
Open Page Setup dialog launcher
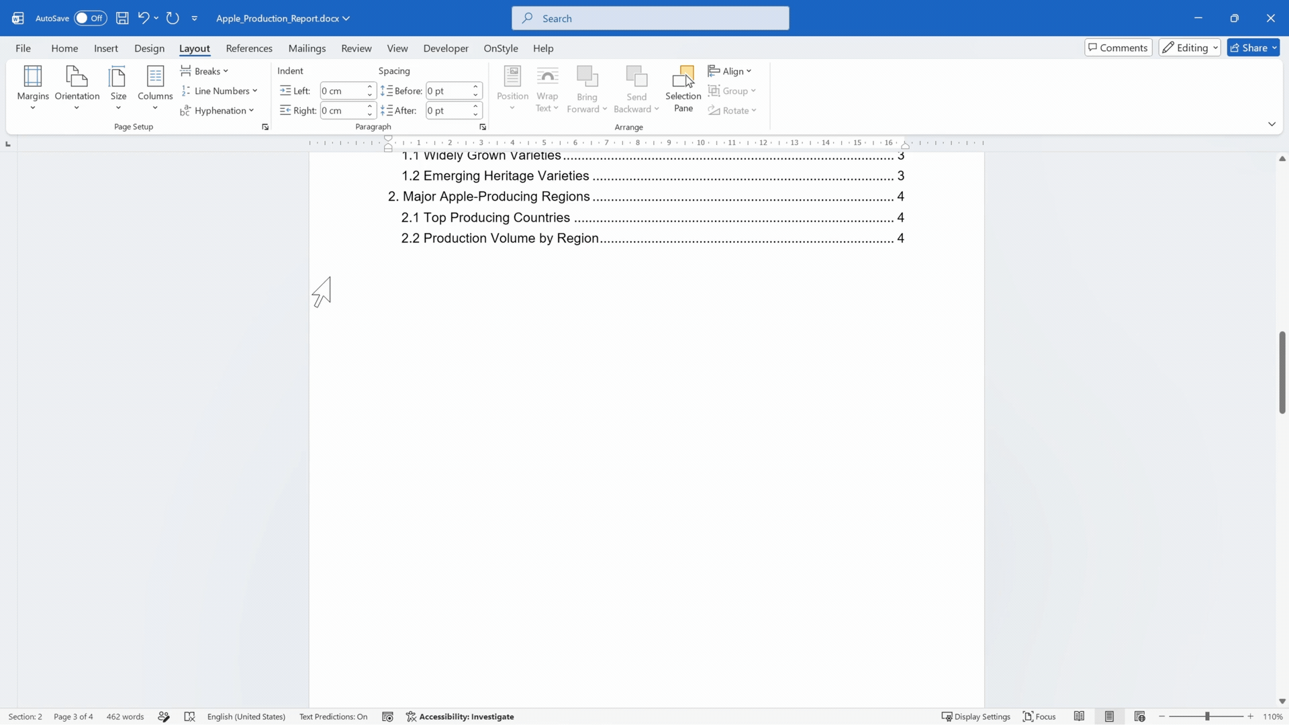[265, 127]
